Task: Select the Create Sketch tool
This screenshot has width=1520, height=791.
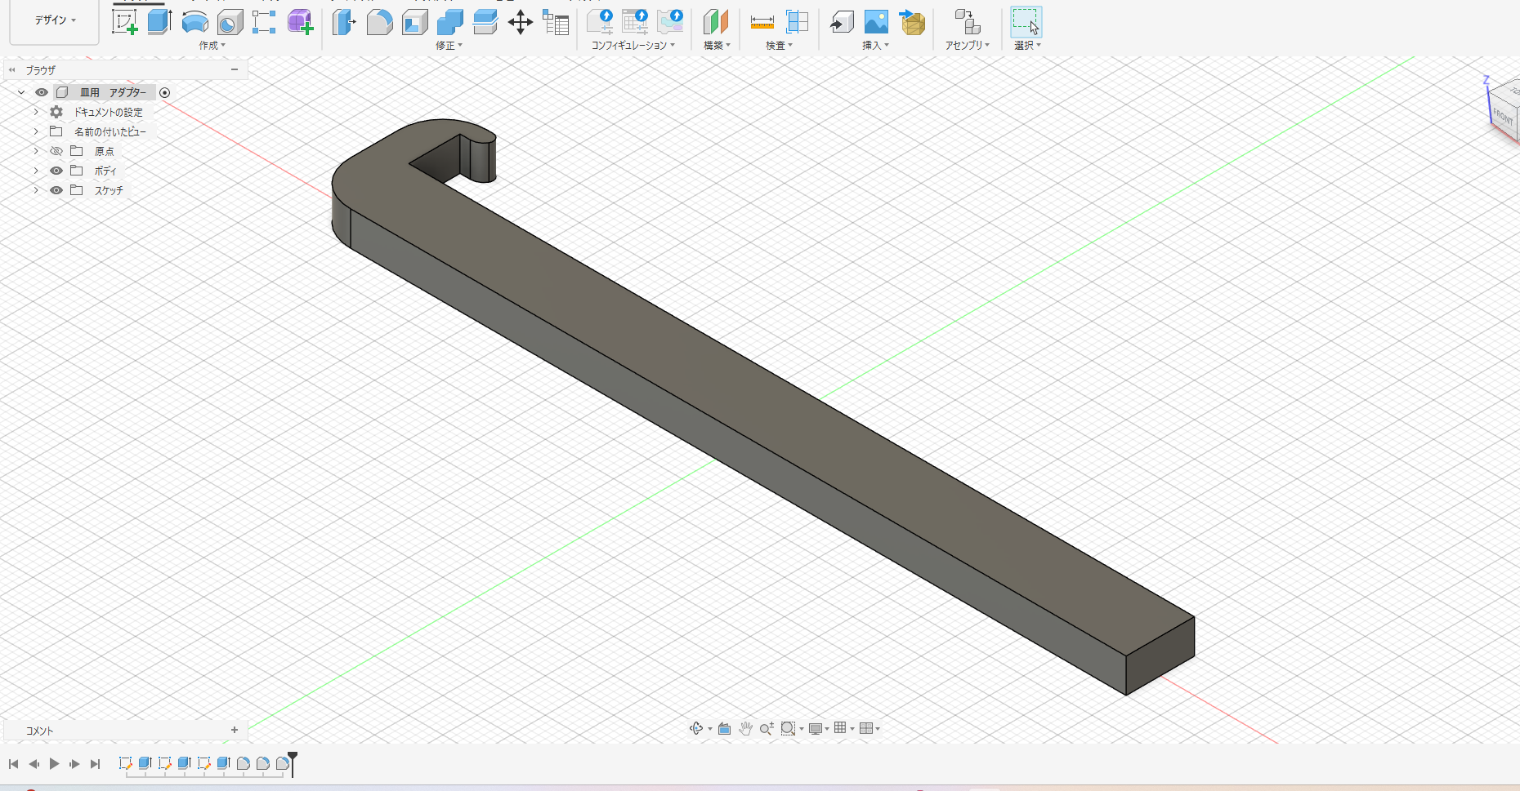Action: (124, 22)
